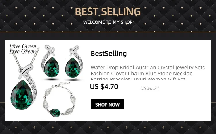Open the Water Drop Bridal Austrian Crystal description
The width and height of the screenshot is (216, 134).
tap(148, 68)
